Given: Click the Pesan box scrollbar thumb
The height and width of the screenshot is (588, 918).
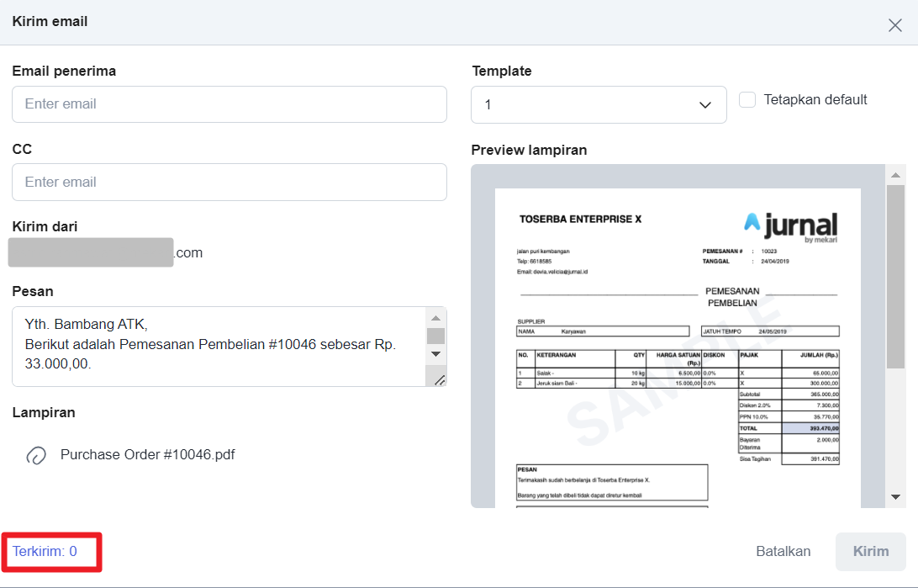Looking at the screenshot, I should click(x=435, y=336).
